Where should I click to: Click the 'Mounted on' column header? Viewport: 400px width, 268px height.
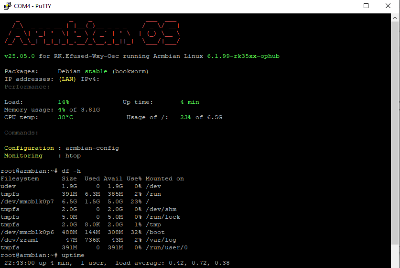[x=165, y=179]
